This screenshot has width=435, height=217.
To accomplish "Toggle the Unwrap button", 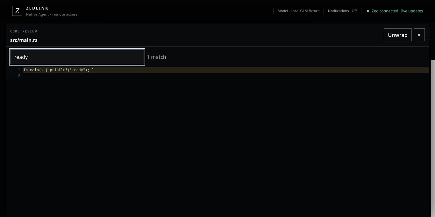I will tap(397, 35).
